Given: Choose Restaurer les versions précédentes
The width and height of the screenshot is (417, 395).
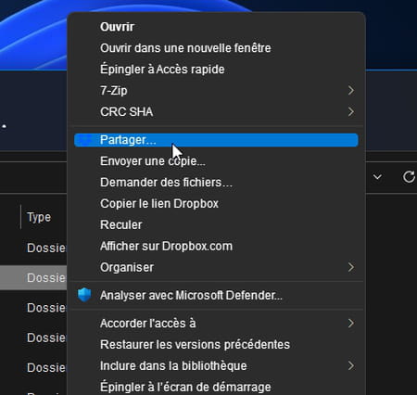Looking at the screenshot, I should 195,345.
